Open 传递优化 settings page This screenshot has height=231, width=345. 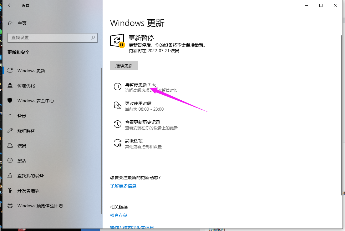click(52, 86)
